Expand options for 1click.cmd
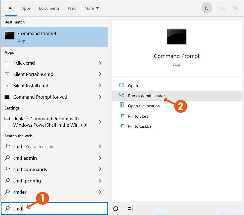 point(100,63)
